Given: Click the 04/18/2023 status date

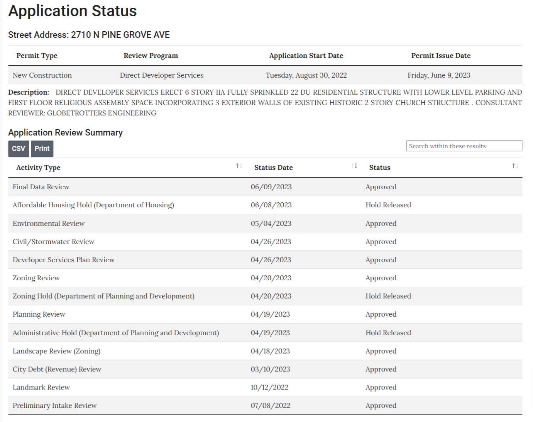Looking at the screenshot, I should click(x=270, y=351).
